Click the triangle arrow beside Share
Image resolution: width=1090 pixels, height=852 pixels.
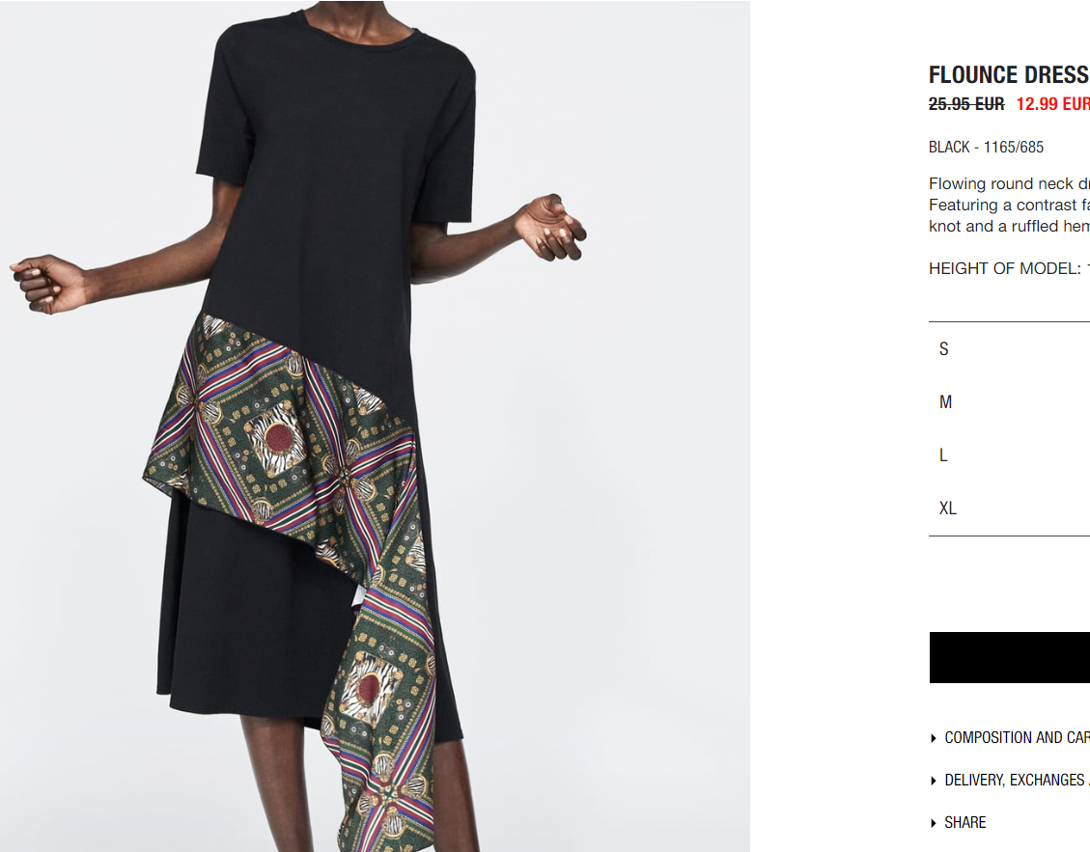[934, 823]
